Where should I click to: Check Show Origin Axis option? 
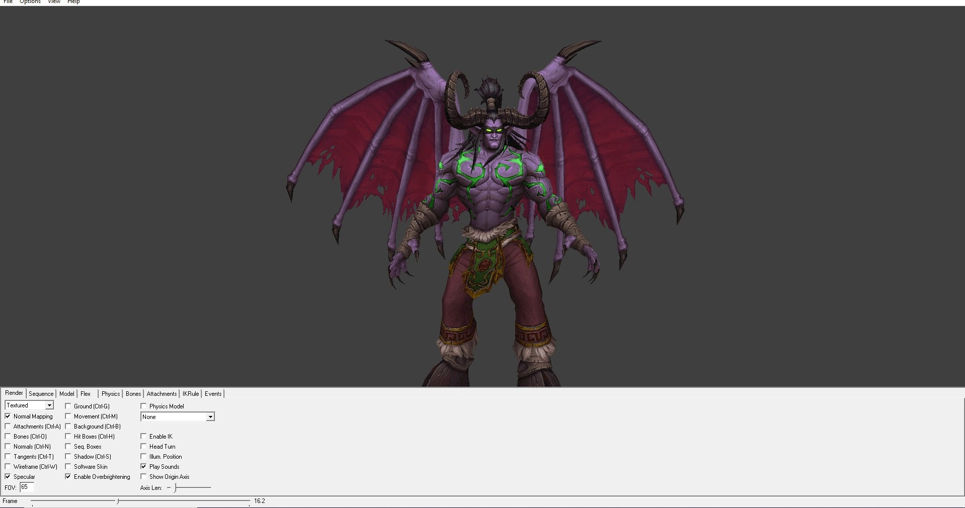(x=143, y=476)
